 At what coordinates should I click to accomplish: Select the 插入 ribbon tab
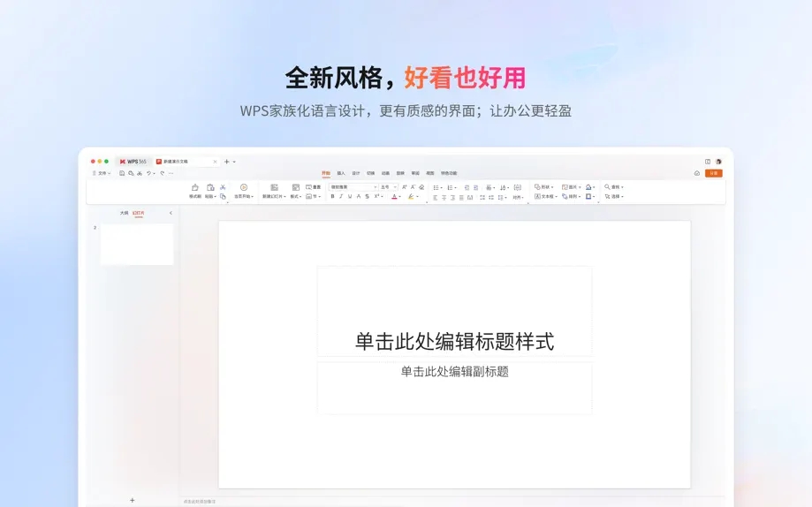pyautogui.click(x=341, y=173)
